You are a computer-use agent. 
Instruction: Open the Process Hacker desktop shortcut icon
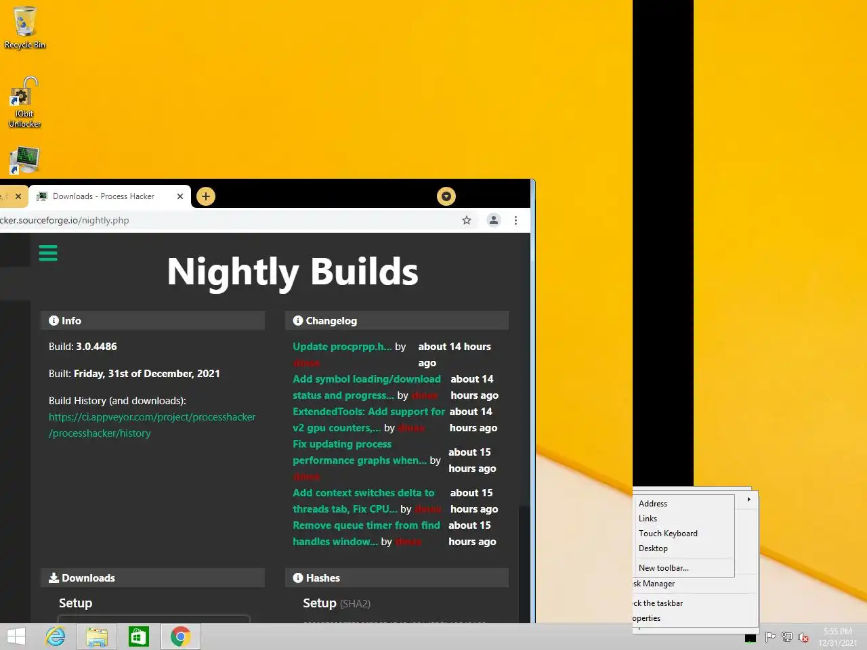tap(25, 161)
